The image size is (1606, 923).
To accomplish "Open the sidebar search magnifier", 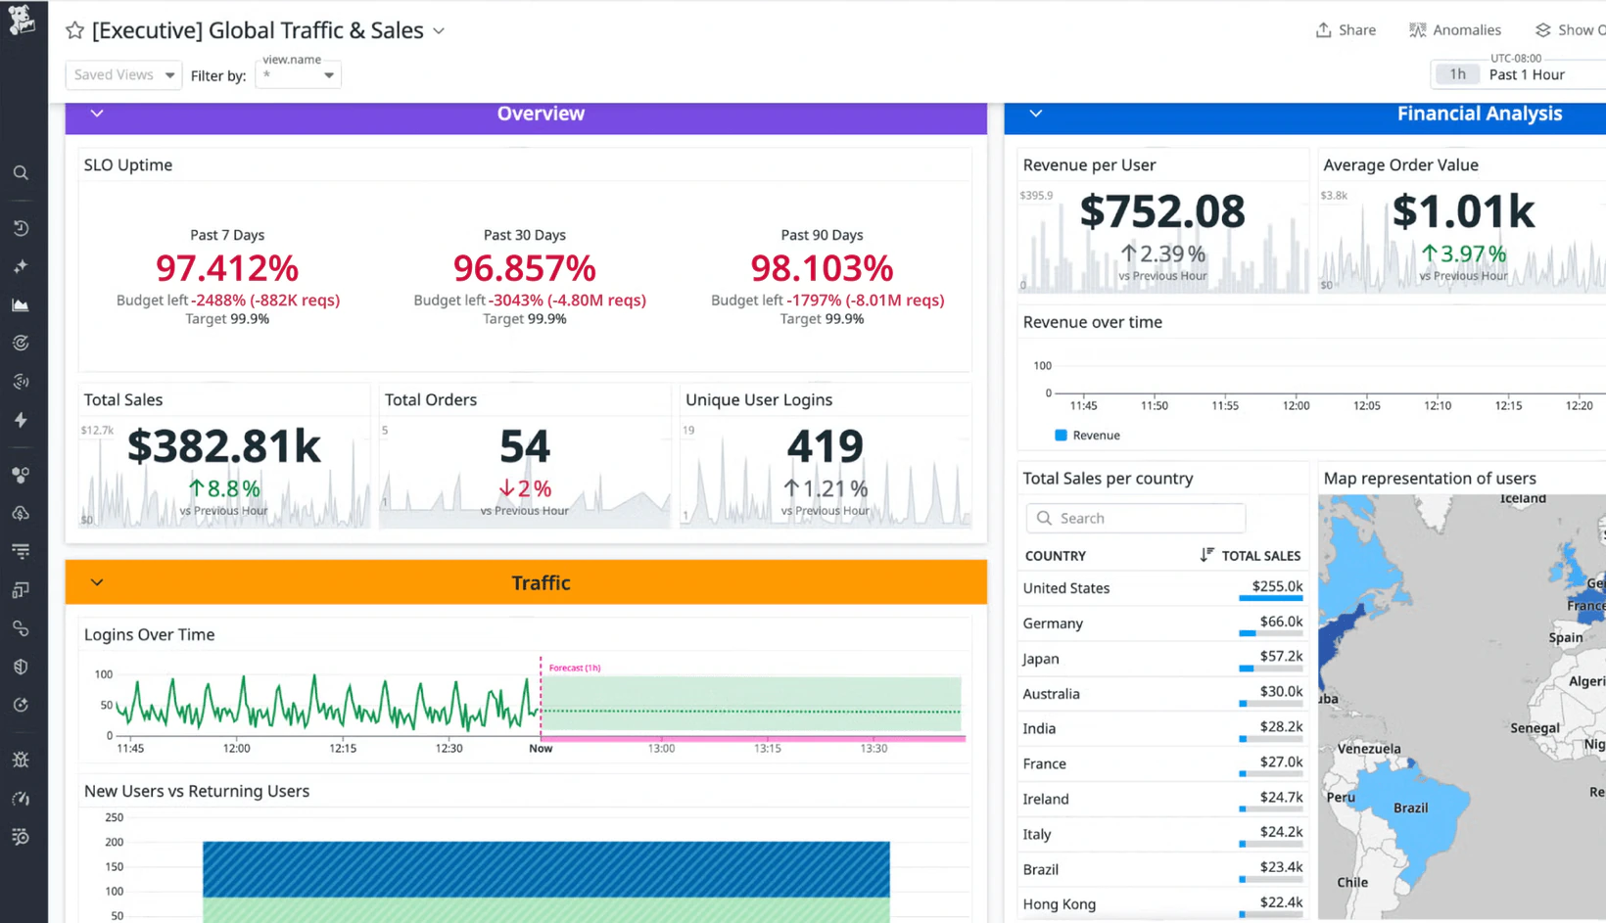I will 21,173.
